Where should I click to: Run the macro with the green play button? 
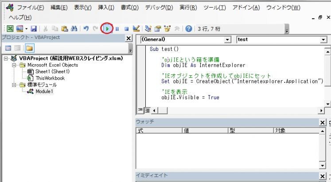click(x=107, y=29)
